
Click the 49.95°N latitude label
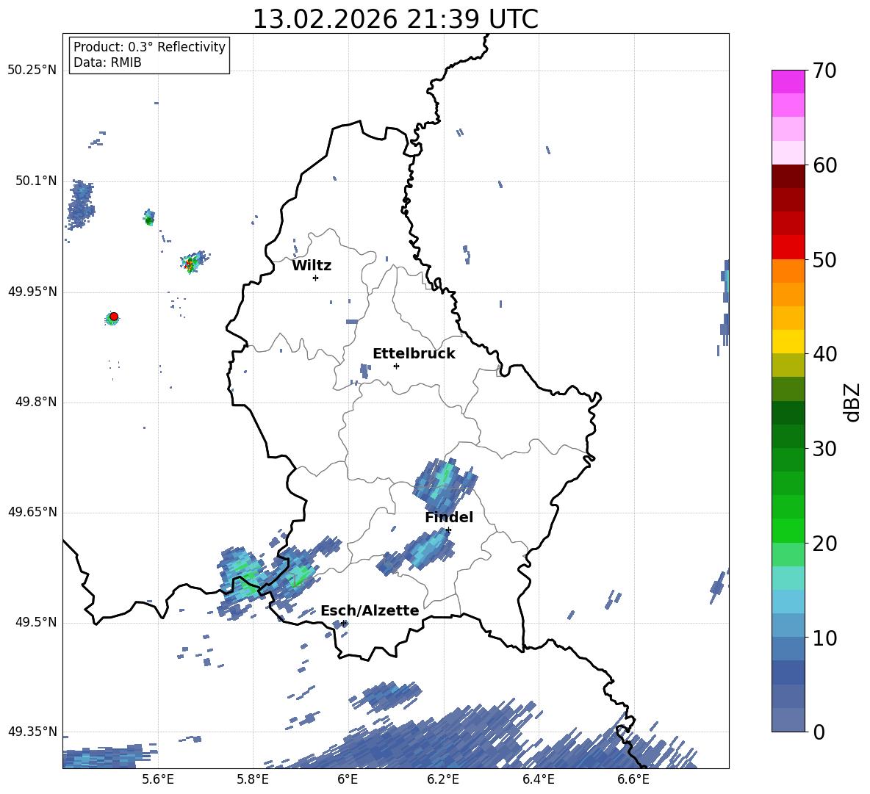[x=32, y=291]
